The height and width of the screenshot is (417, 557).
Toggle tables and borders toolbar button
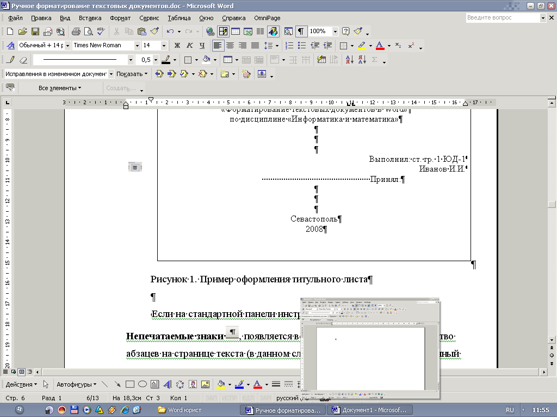point(223,31)
